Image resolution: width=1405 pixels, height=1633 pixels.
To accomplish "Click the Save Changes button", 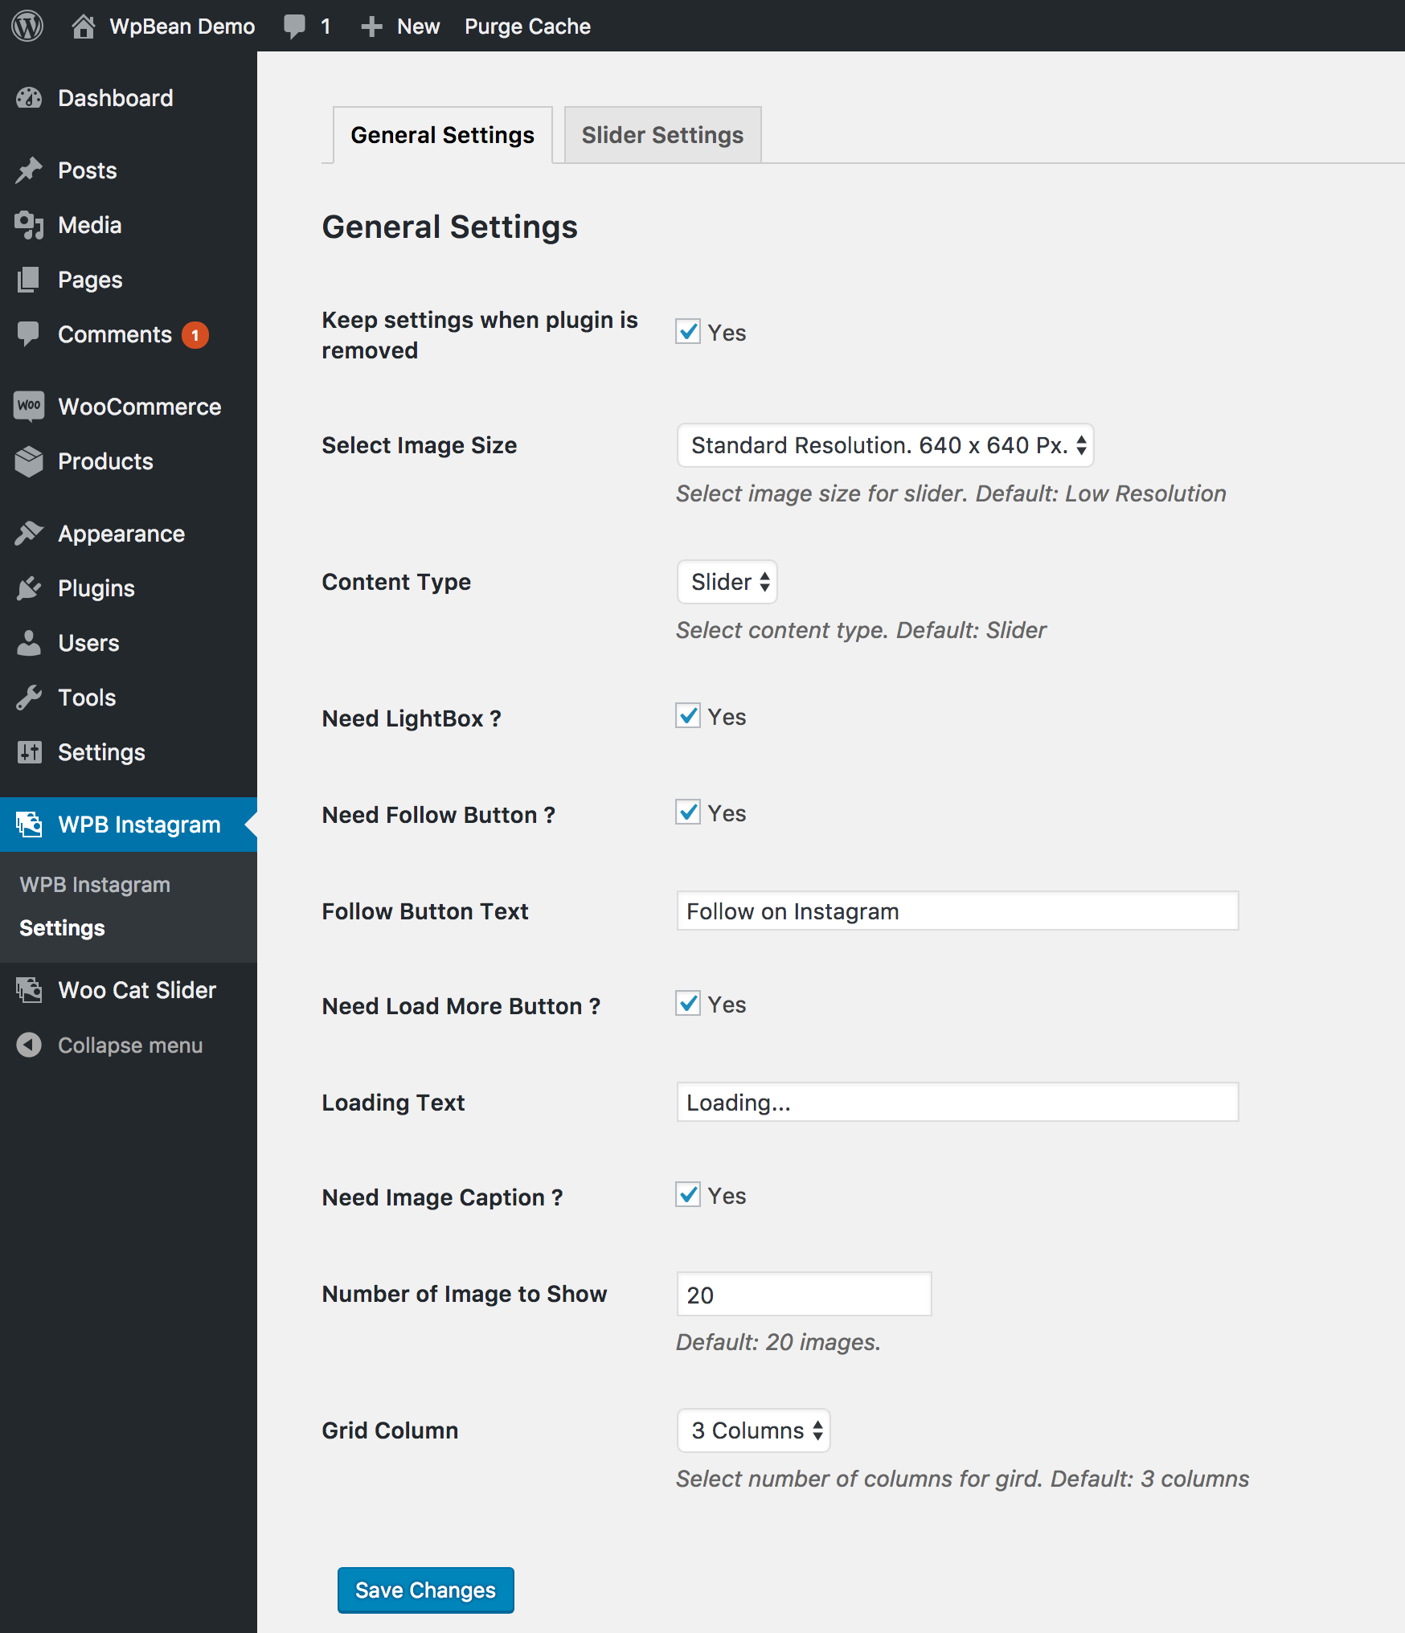I will tap(425, 1590).
